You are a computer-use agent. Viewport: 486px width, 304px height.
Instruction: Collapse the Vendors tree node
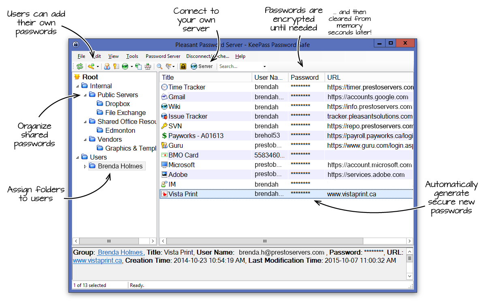[x=85, y=139]
